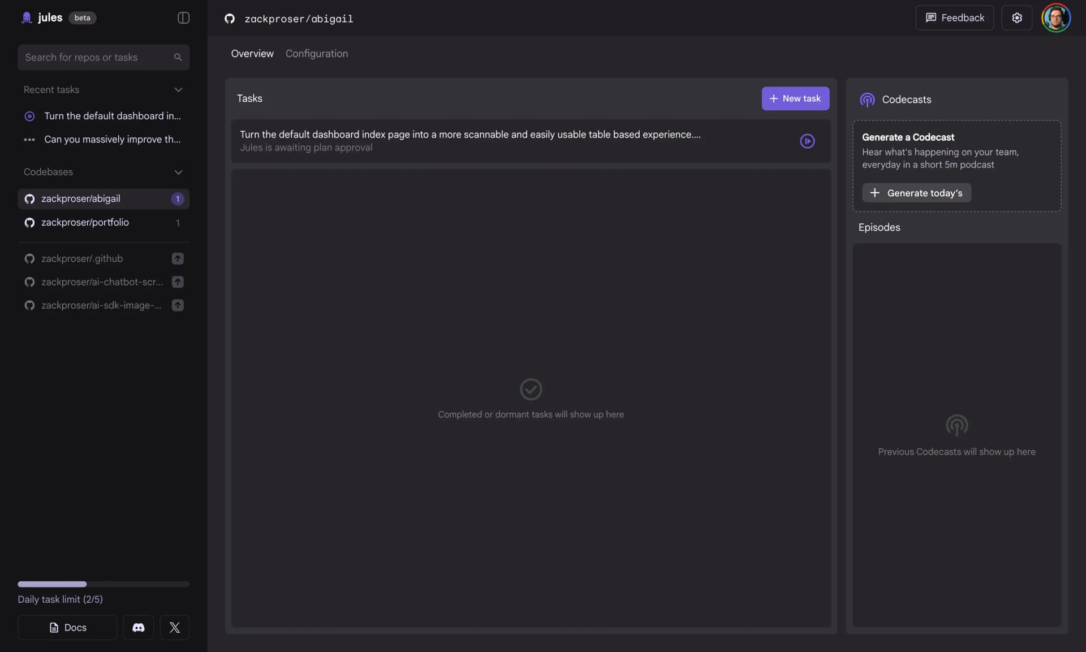Select zackproser/portfolio codebase
Screen dimensions: 1086x652
[85, 222]
